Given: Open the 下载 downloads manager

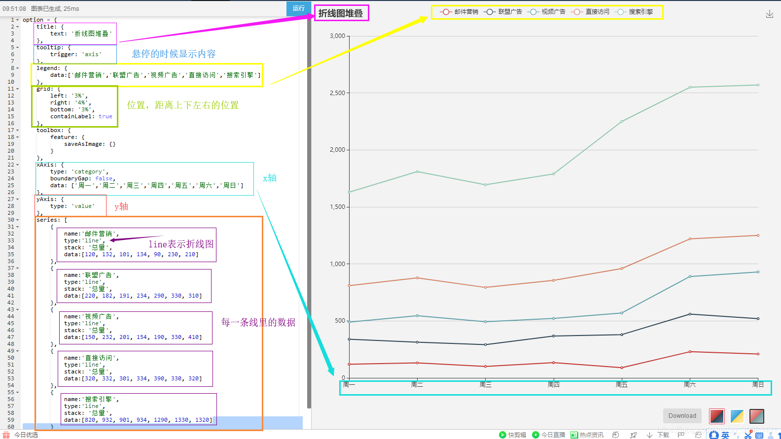Looking at the screenshot, I should [x=658, y=435].
